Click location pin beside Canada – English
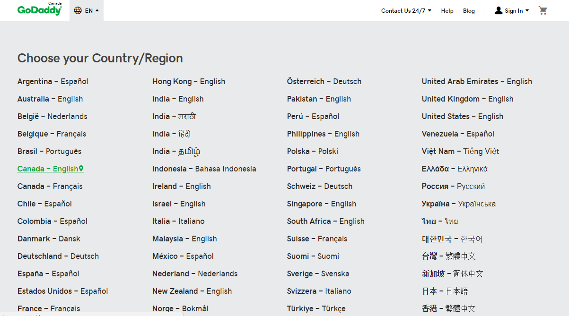The height and width of the screenshot is (316, 569). coord(81,169)
